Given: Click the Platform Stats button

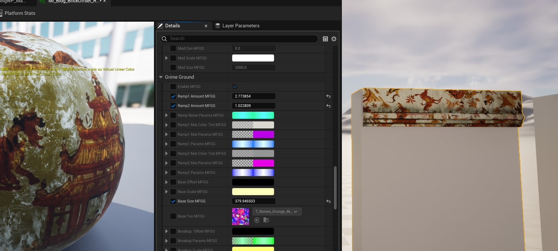Looking at the screenshot, I should click(x=18, y=13).
